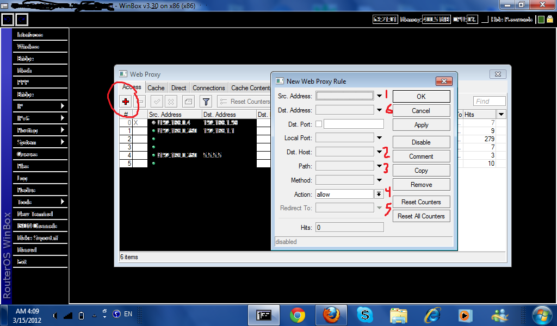Click the comment note toolbar icon
The width and height of the screenshot is (557, 326).
click(188, 102)
